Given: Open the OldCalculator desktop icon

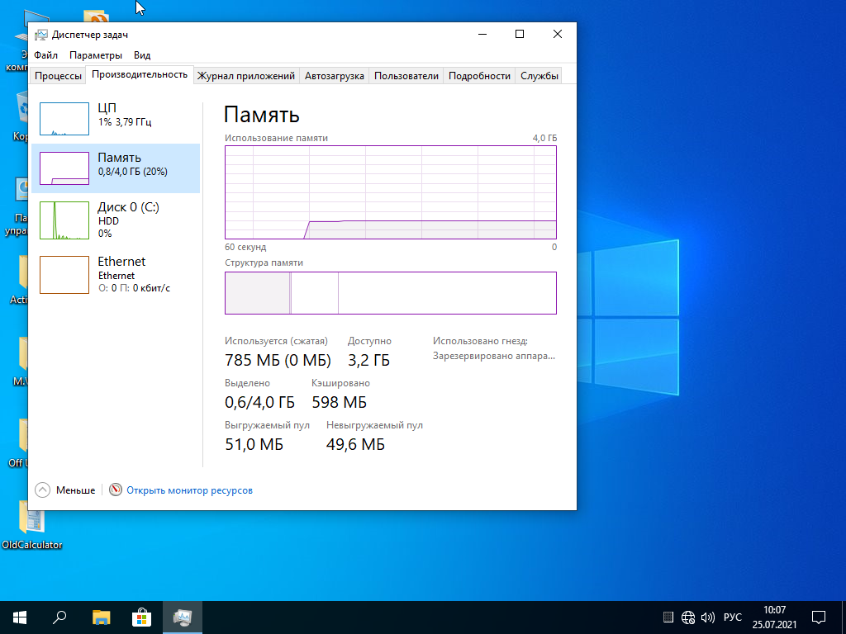Looking at the screenshot, I should click(32, 526).
